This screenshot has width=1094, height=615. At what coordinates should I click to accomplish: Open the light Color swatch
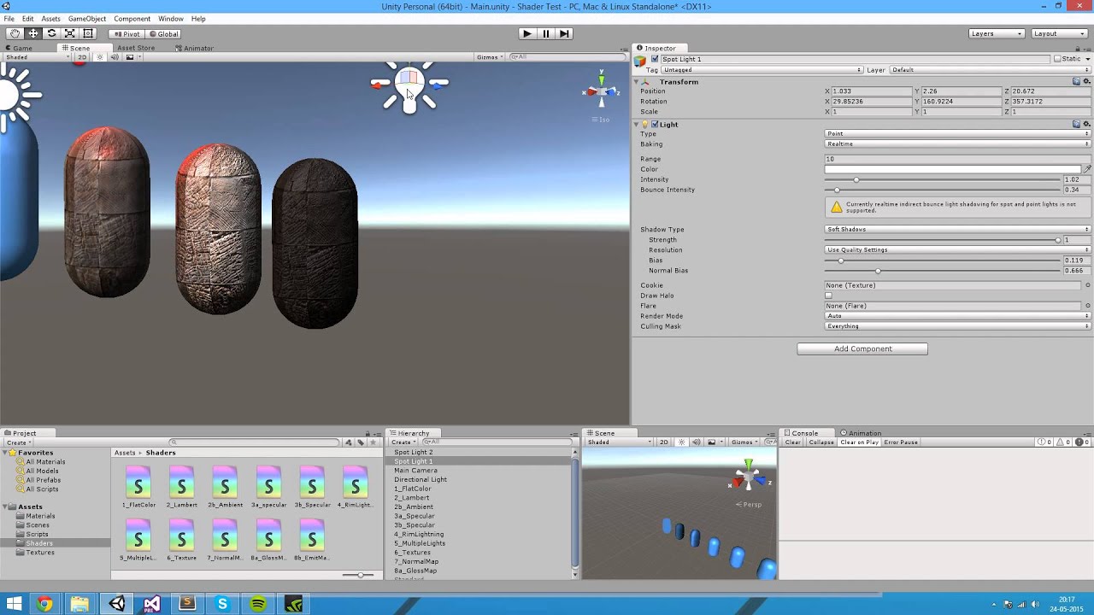pos(952,169)
